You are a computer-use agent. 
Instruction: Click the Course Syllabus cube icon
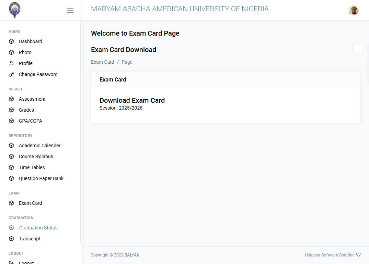point(11,156)
